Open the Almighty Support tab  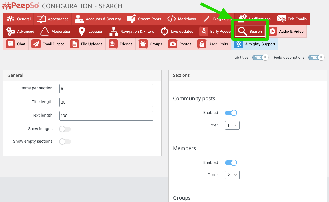click(255, 44)
